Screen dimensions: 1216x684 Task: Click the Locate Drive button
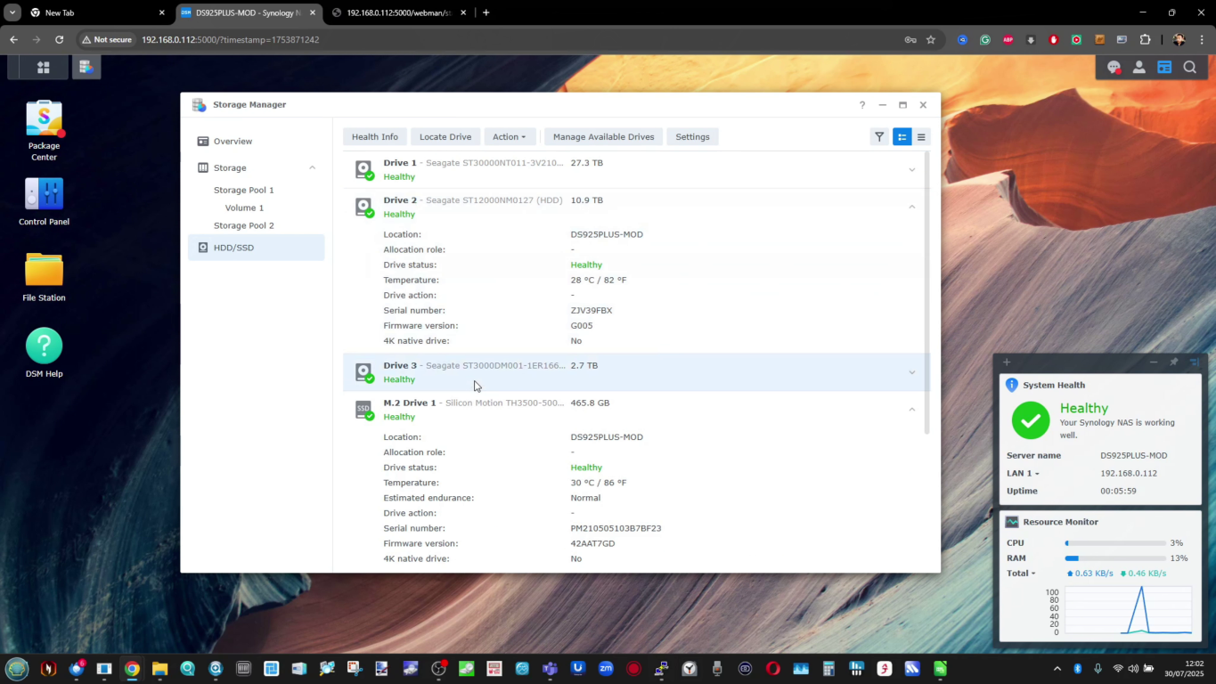tap(445, 136)
